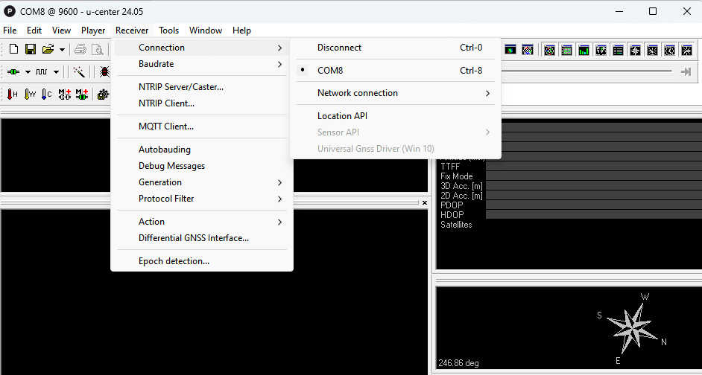Open the chart view window icon
Screen dimensions: 702x375
pos(510,50)
